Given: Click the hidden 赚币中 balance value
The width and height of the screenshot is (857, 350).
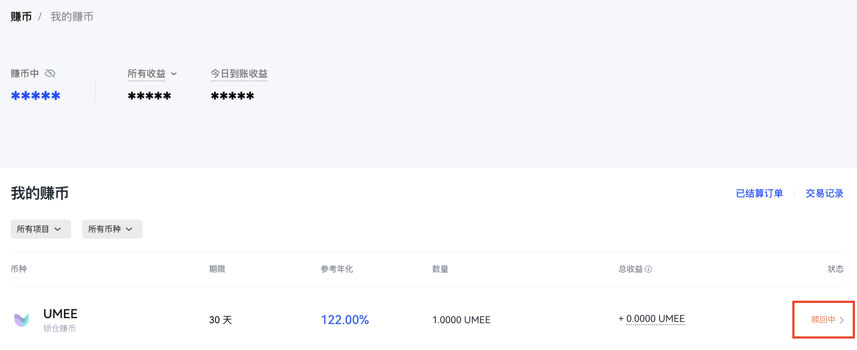Looking at the screenshot, I should (x=36, y=96).
